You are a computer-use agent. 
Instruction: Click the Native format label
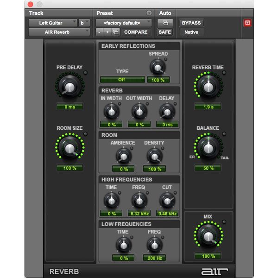[191, 32]
